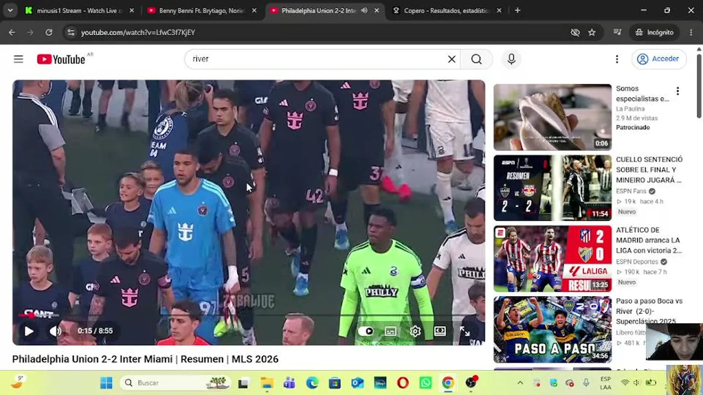Start voice search with the microphone

coord(511,59)
